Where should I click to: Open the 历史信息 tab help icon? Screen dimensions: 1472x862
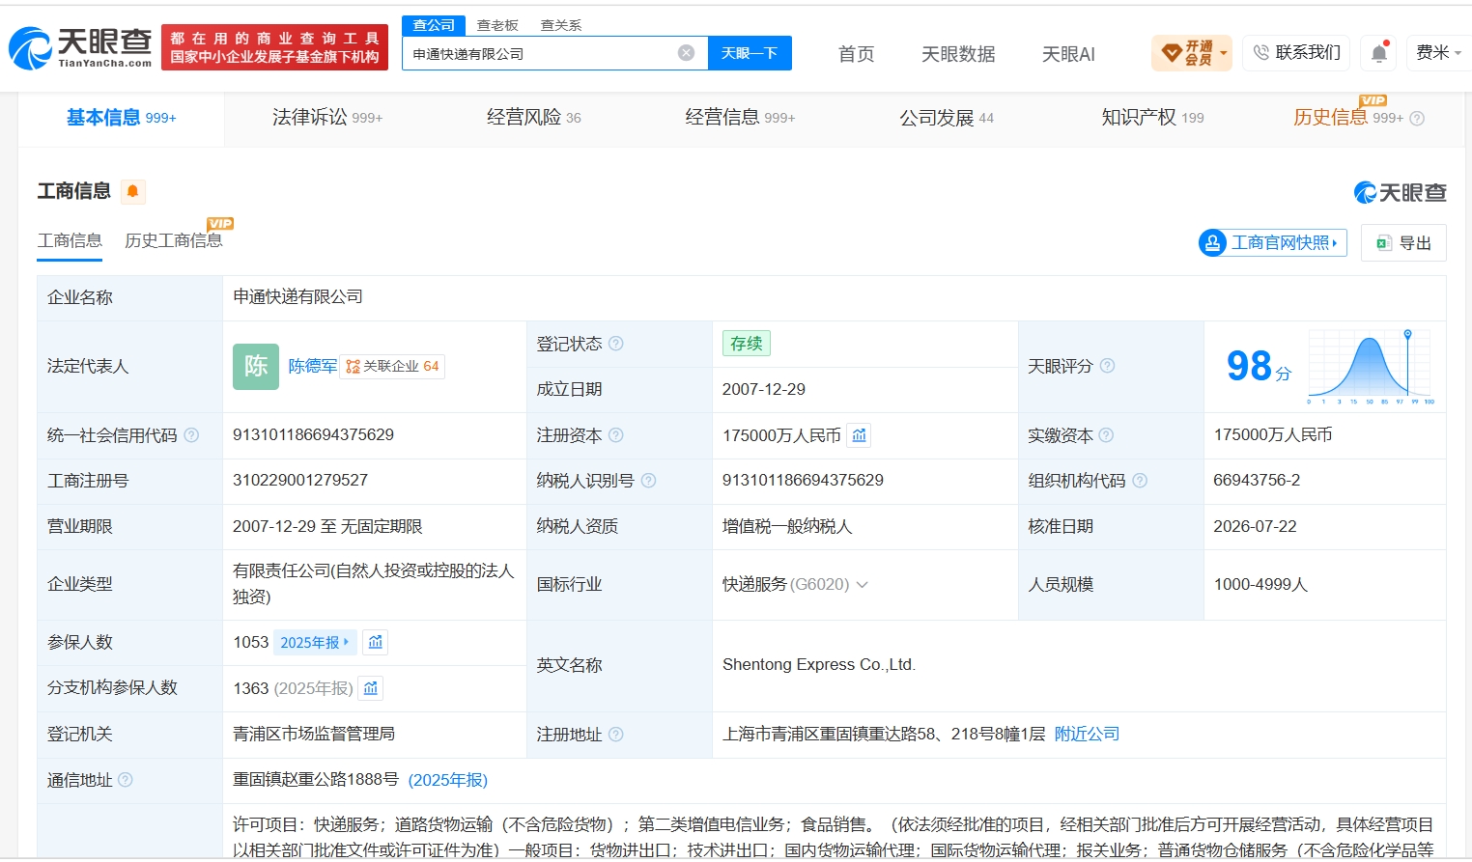[1417, 119]
